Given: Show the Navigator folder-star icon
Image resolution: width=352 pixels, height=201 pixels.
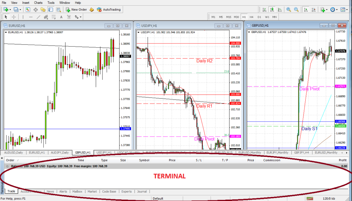Looking at the screenshot, I should click(x=43, y=9).
